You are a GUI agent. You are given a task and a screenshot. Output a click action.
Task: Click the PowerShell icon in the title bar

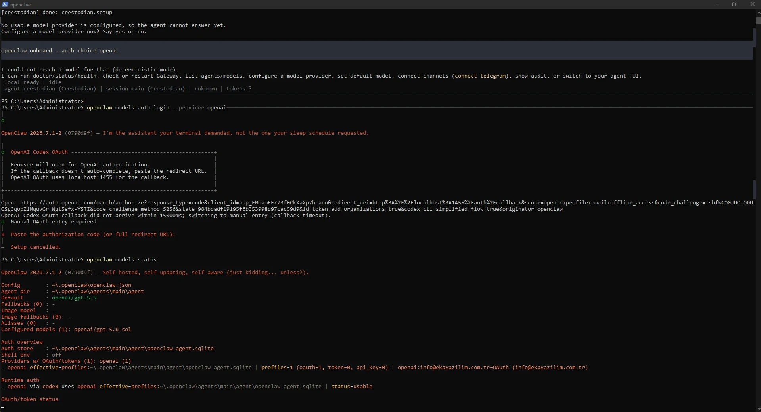tap(5, 4)
